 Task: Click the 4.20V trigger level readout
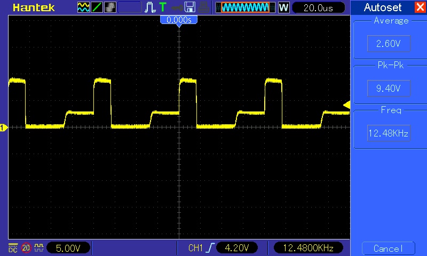pyautogui.click(x=237, y=248)
